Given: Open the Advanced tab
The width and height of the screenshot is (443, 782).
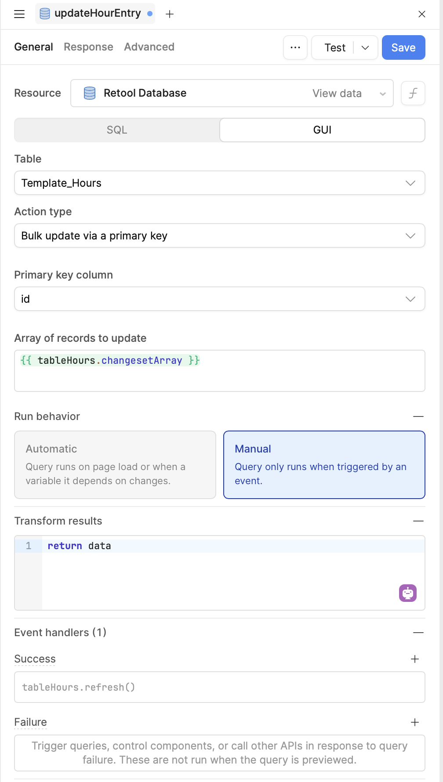Looking at the screenshot, I should [x=149, y=47].
